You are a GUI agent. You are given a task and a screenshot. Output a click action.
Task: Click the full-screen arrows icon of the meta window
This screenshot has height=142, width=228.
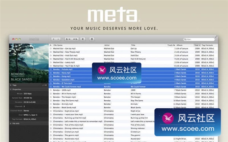coord(216,37)
